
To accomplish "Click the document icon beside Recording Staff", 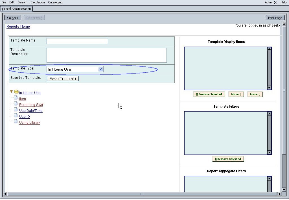I will [x=16, y=104].
